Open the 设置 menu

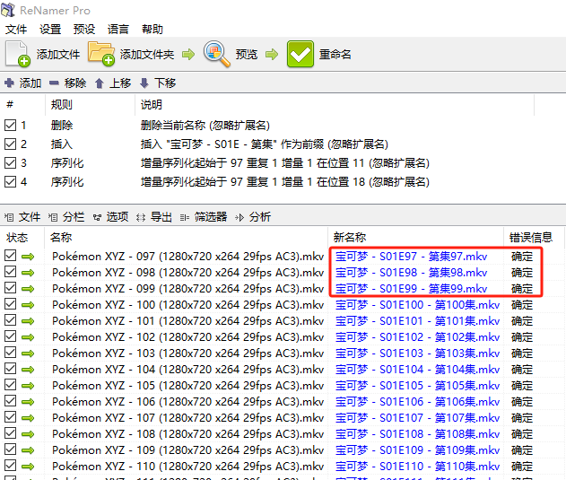(50, 29)
